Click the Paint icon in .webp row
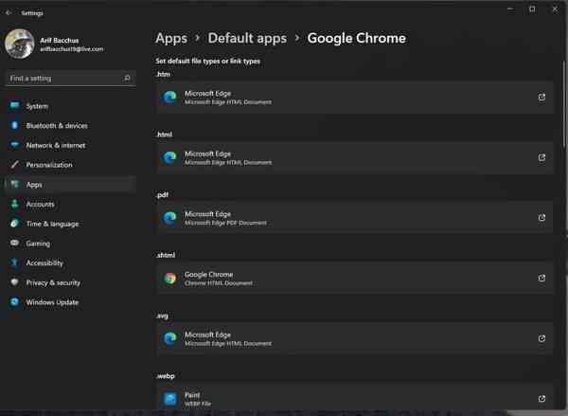Screen dimensions: 568x416 (169, 399)
